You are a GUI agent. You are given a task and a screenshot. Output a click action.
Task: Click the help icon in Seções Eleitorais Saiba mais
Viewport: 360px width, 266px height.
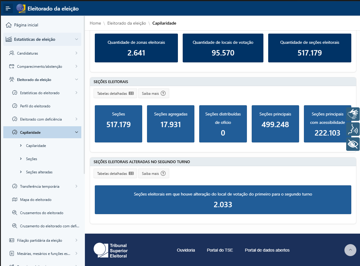163,93
